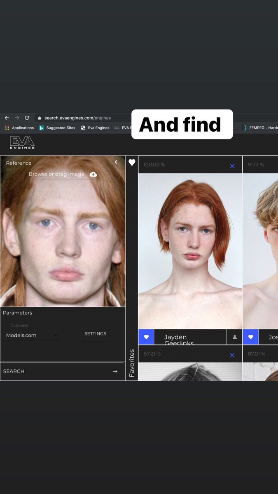Click the site lock icon
Image resolution: width=278 pixels, height=494 pixels.
click(x=40, y=118)
